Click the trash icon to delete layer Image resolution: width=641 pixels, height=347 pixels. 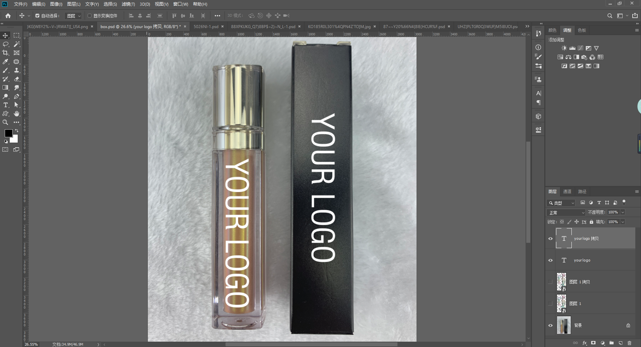coord(629,343)
